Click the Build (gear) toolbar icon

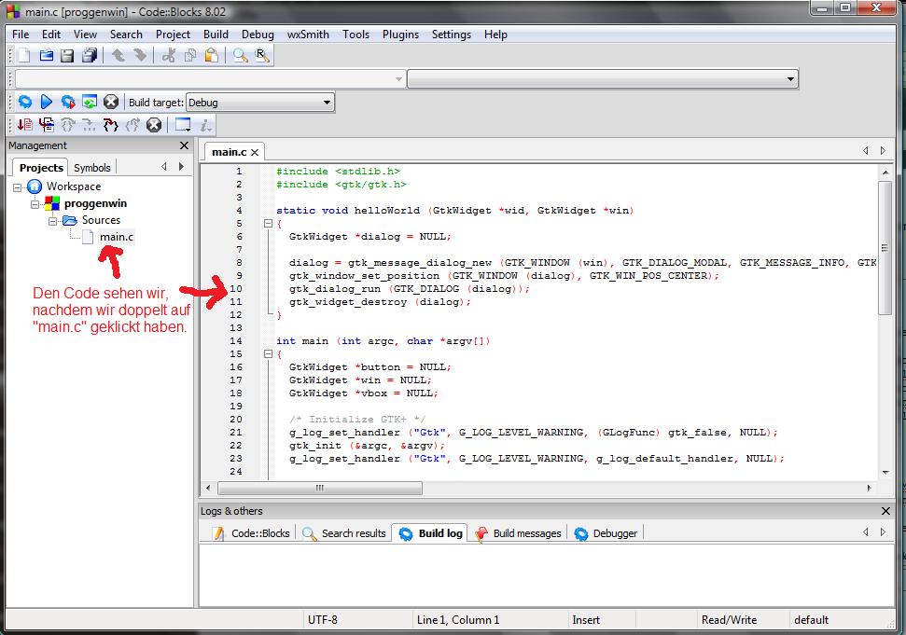point(25,103)
